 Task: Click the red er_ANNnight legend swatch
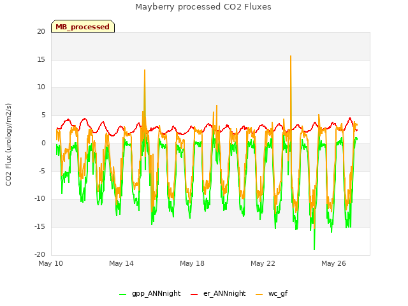click(x=194, y=295)
